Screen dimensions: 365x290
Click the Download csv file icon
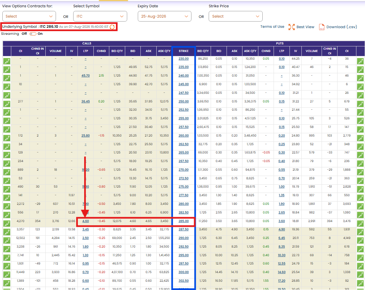click(x=322, y=27)
